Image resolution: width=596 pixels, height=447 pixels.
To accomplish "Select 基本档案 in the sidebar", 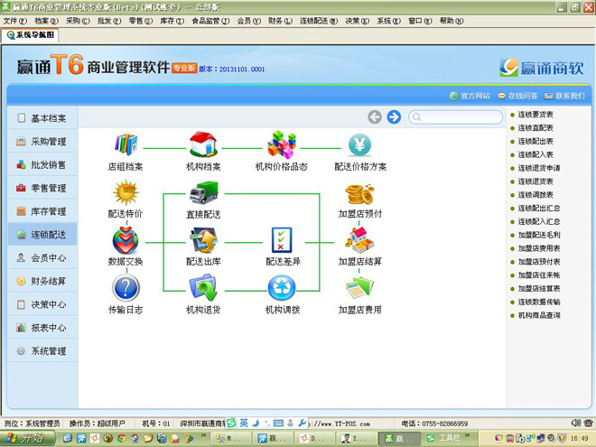I will point(42,118).
